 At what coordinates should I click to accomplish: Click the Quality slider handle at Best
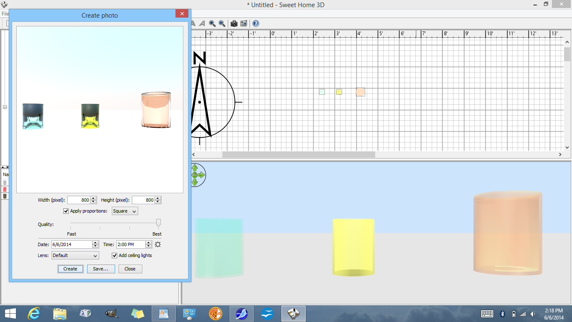point(158,223)
